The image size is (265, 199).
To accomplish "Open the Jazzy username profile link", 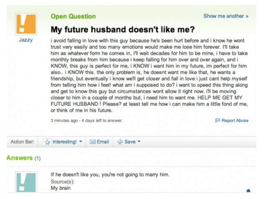I will (x=26, y=40).
